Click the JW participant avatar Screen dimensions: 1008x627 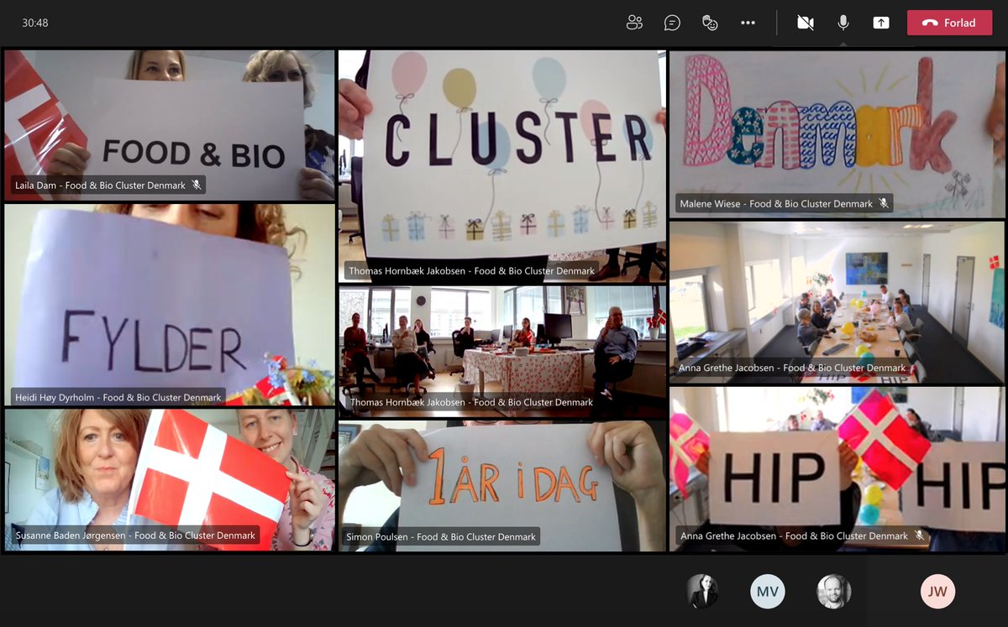pos(937,592)
